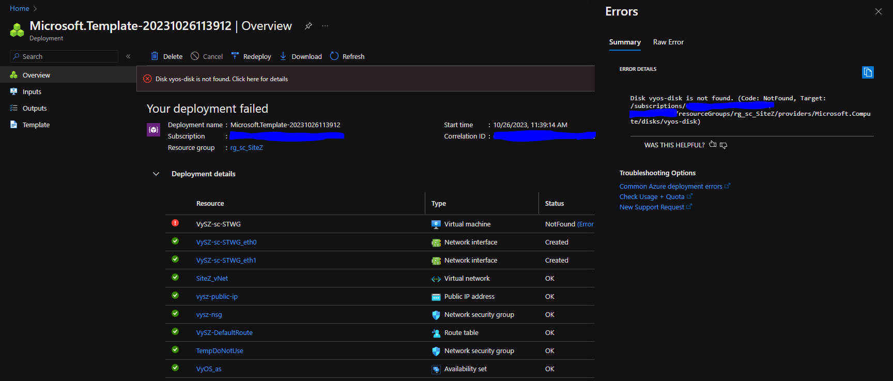
Task: Click the Subscription value
Action: (287, 136)
